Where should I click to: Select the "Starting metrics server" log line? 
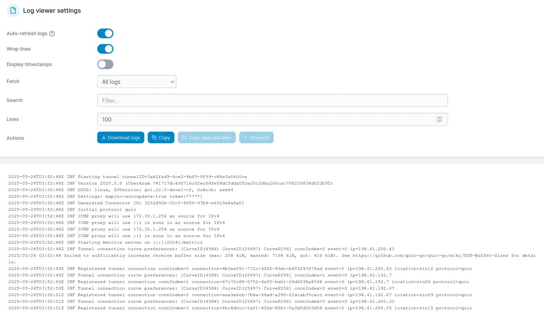[105, 242]
